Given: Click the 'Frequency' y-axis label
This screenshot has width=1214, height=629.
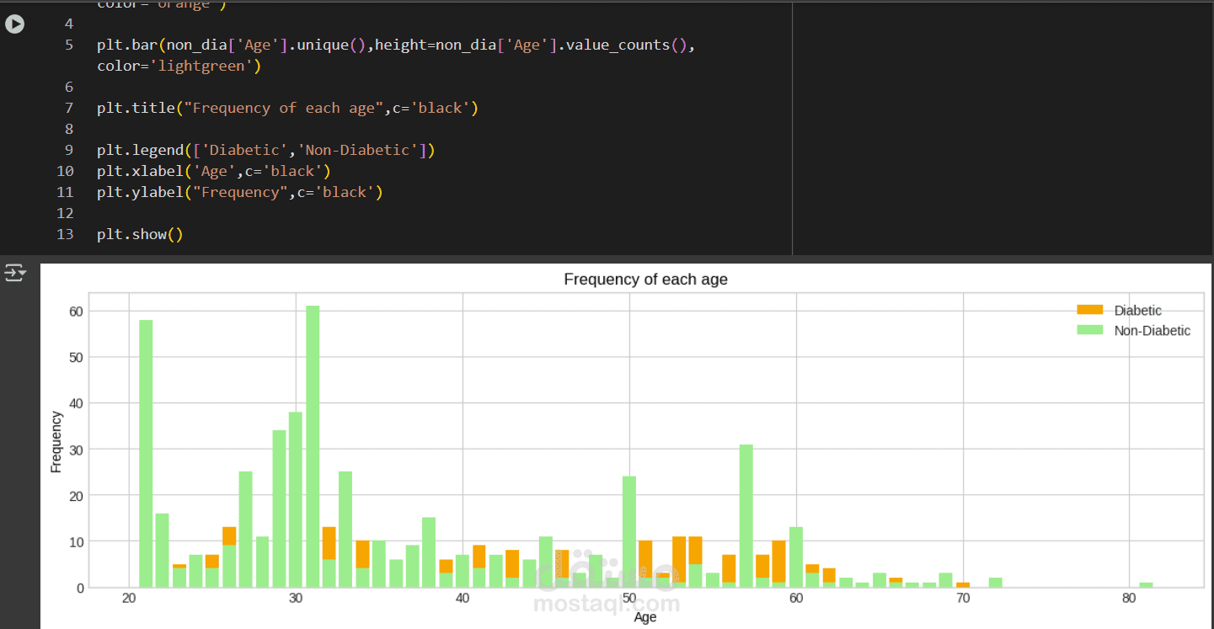Looking at the screenshot, I should pos(56,441).
